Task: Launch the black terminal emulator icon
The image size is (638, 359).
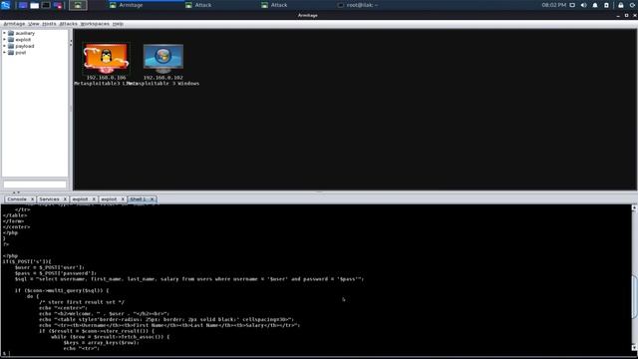Action: click(x=46, y=5)
